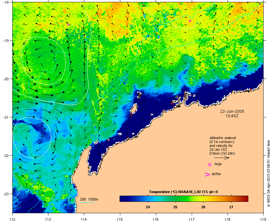
Task: Click the 'Altimetric sealevel' legend text
Action: coord(223,138)
